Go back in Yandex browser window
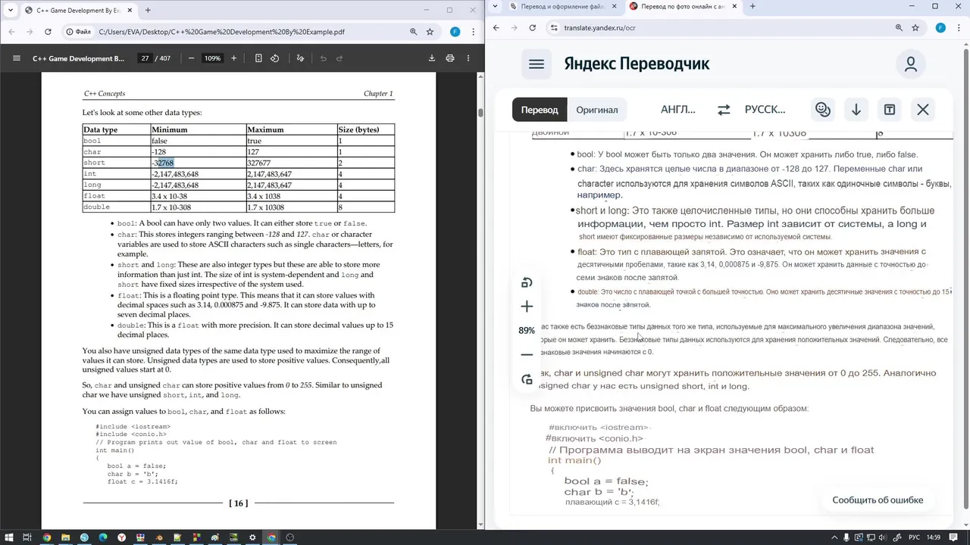 click(496, 27)
